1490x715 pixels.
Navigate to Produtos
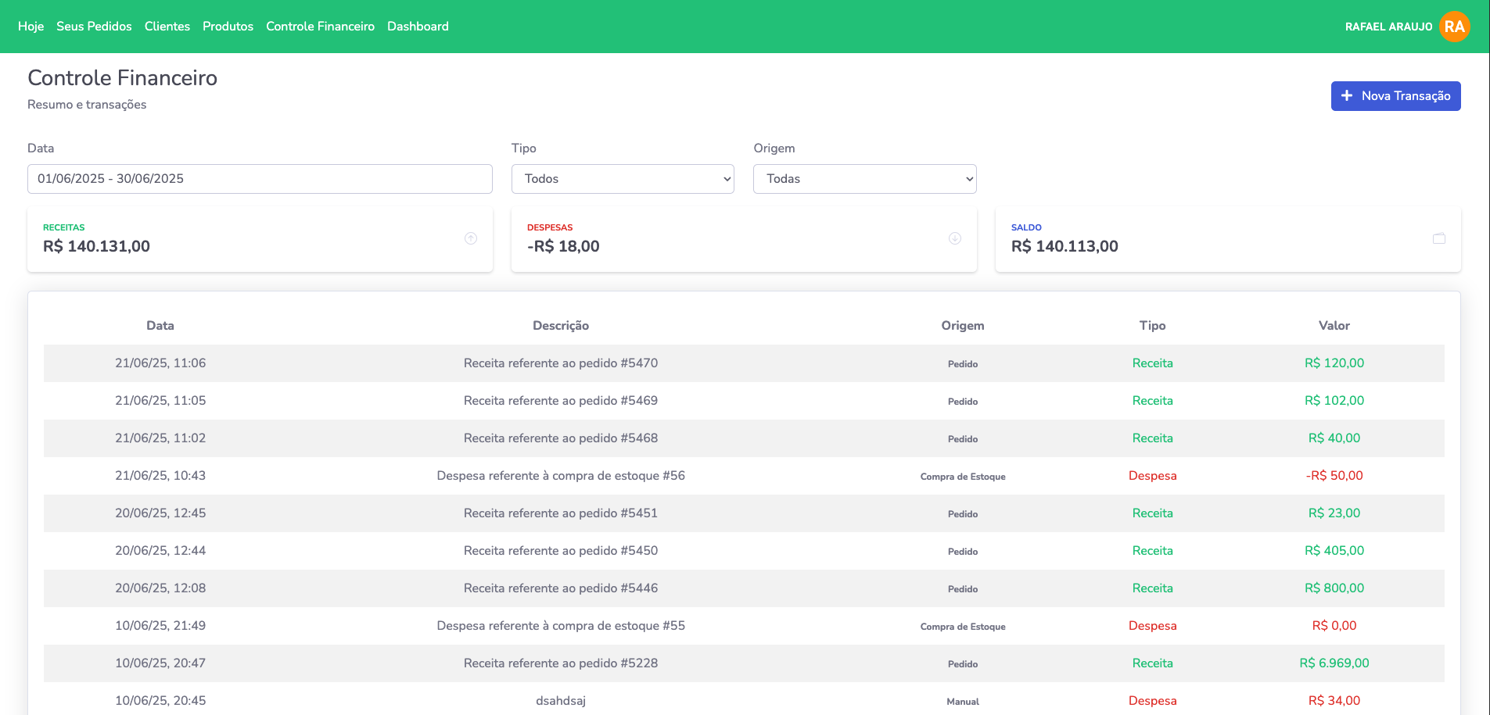[228, 27]
